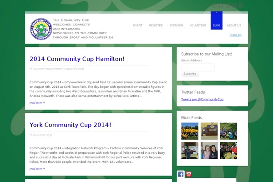Follow the ccsyr.org link

[x=41, y=135]
